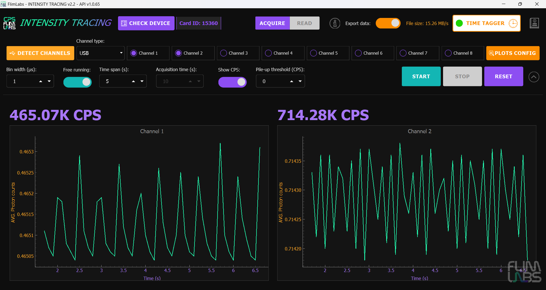This screenshot has width=546, height=290.
Task: Open the TIME TAGGER button
Action: pyautogui.click(x=487, y=23)
